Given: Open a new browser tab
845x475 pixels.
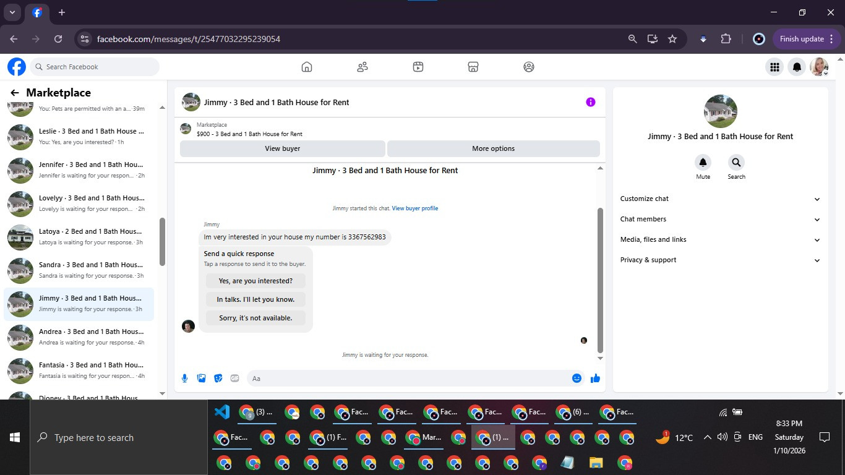Looking at the screenshot, I should 62,12.
